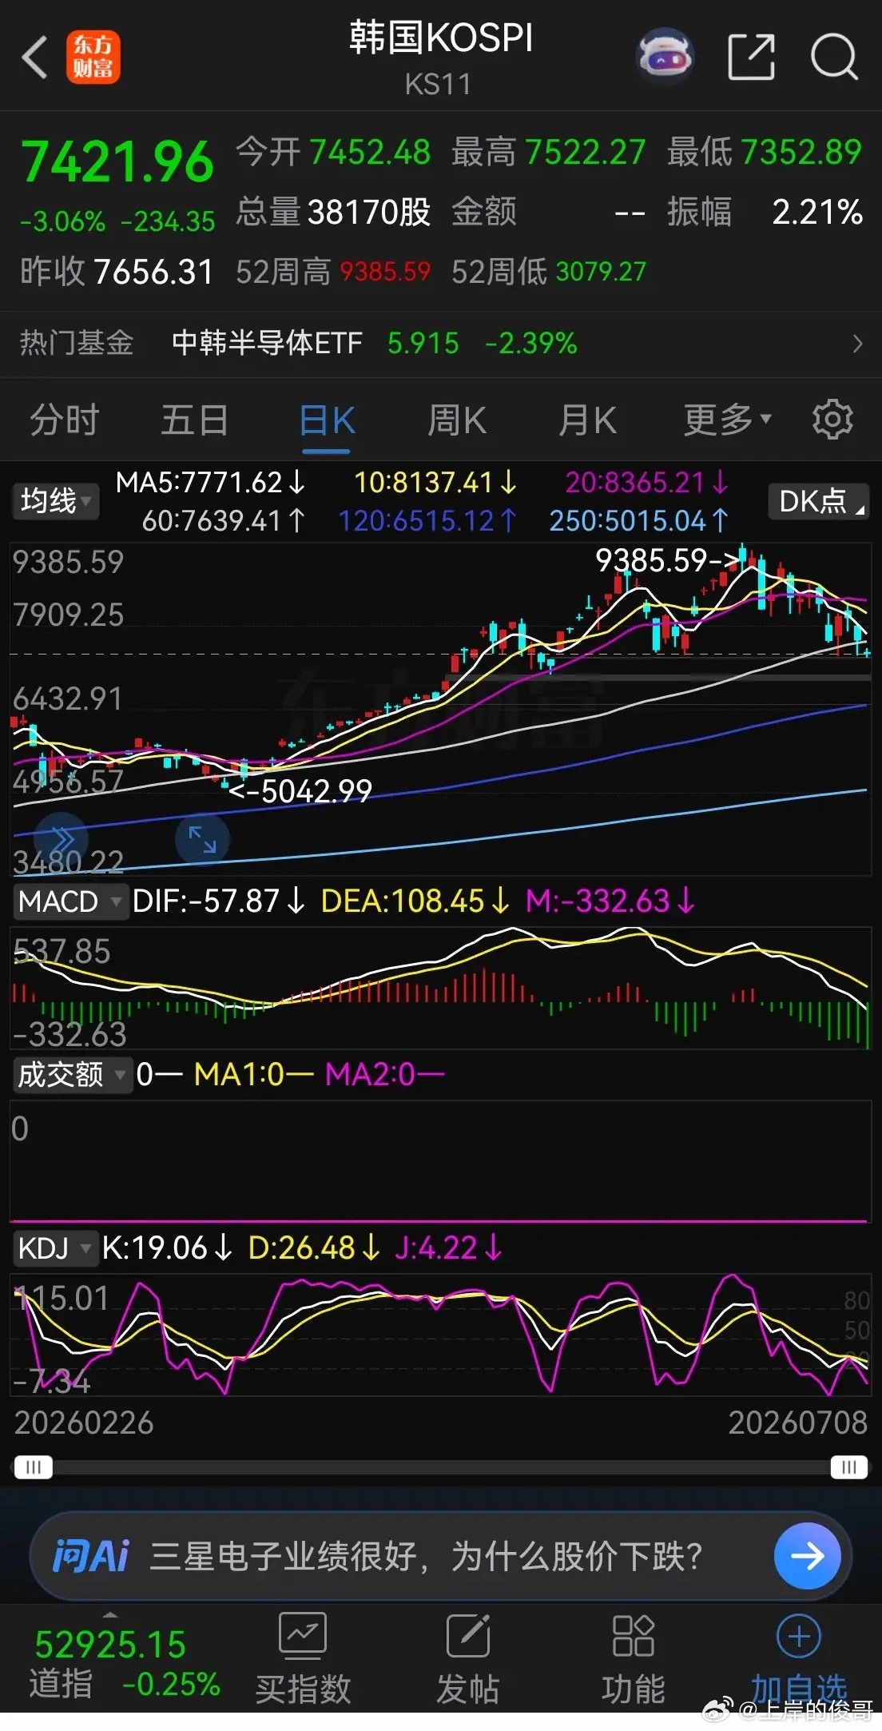Expand the chart with the fullscreen arrows icon
Image resolution: width=882 pixels, height=1731 pixels.
[202, 840]
